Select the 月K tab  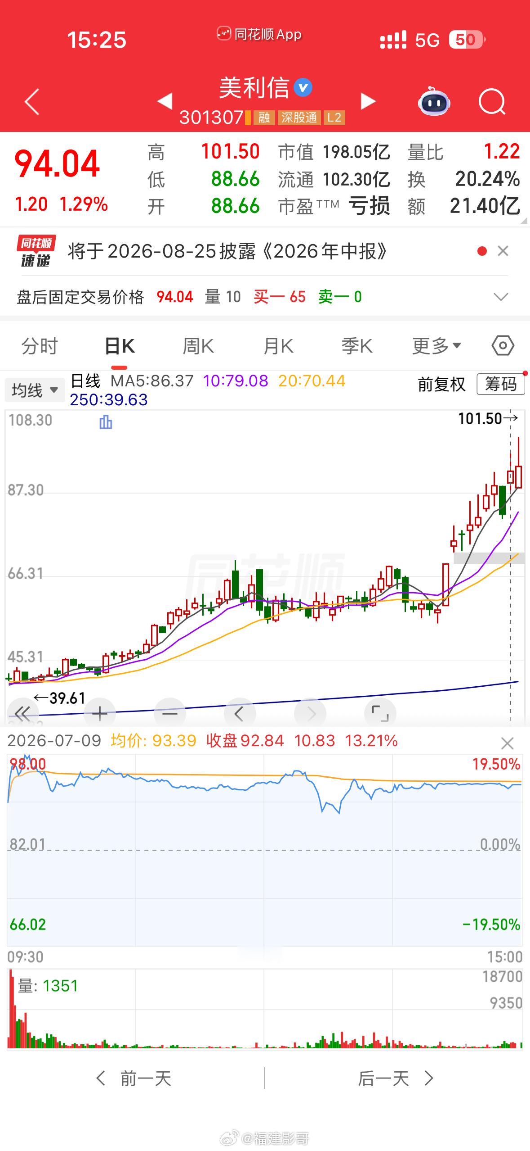click(x=278, y=346)
